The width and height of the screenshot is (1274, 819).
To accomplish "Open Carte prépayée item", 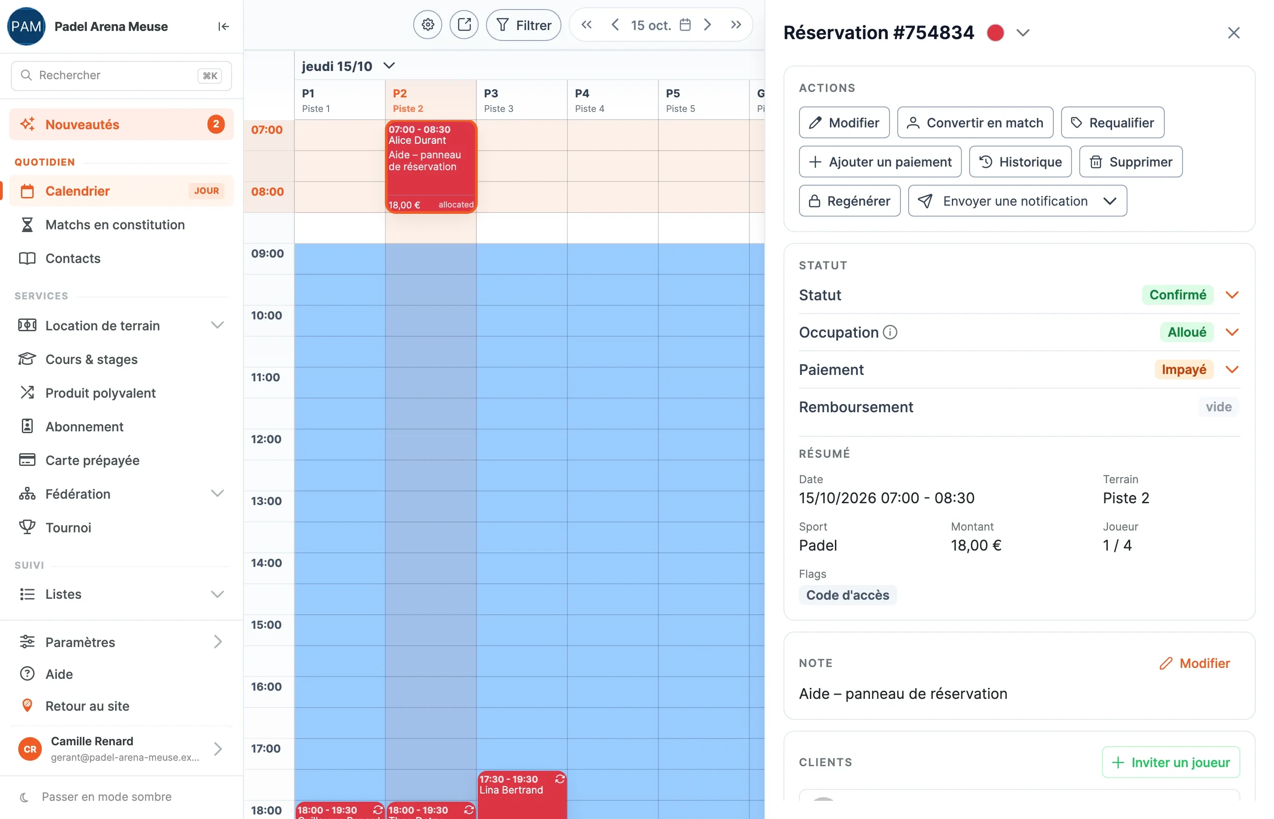I will point(121,460).
